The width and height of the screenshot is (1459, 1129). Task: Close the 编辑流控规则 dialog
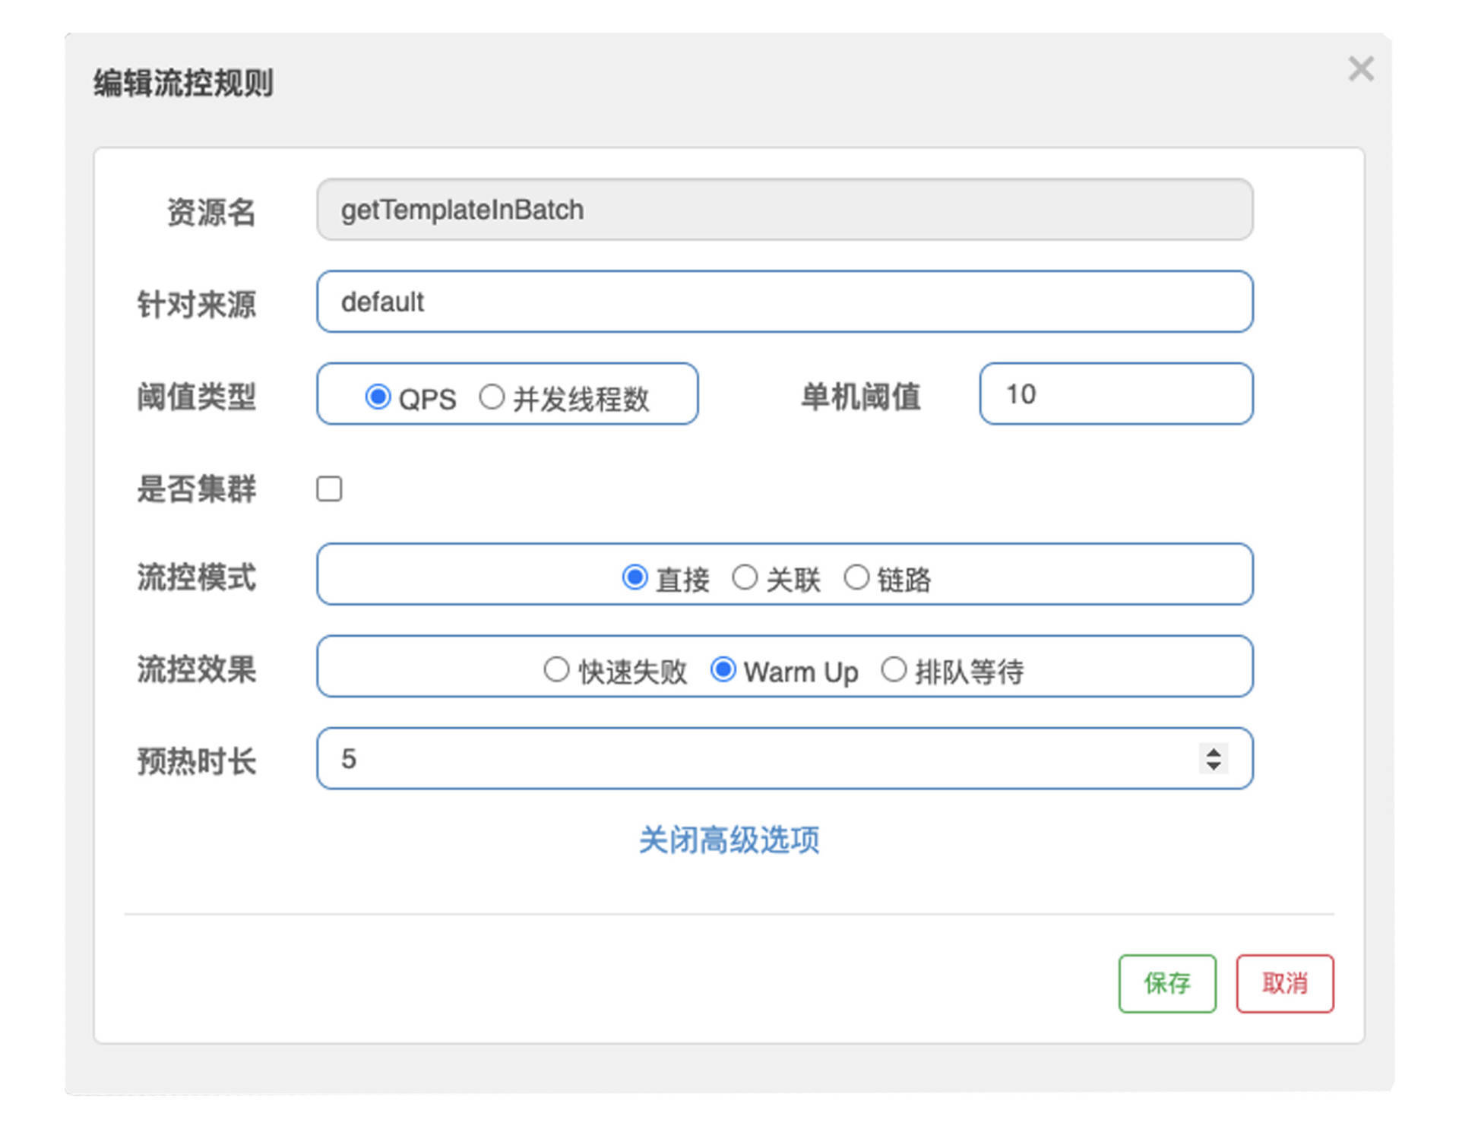point(1360,69)
